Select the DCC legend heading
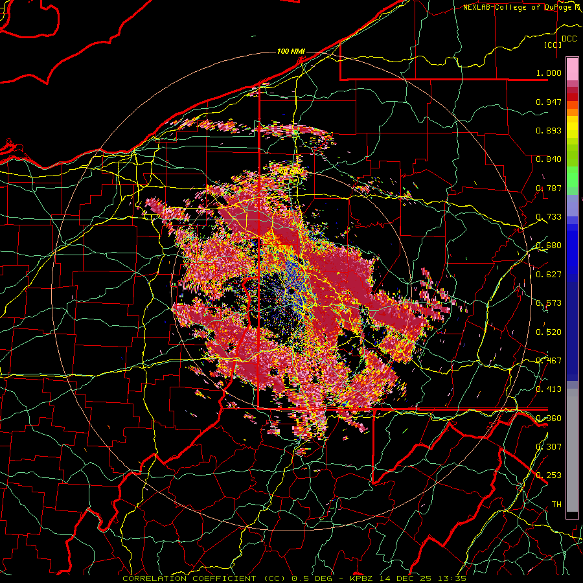 (x=569, y=39)
